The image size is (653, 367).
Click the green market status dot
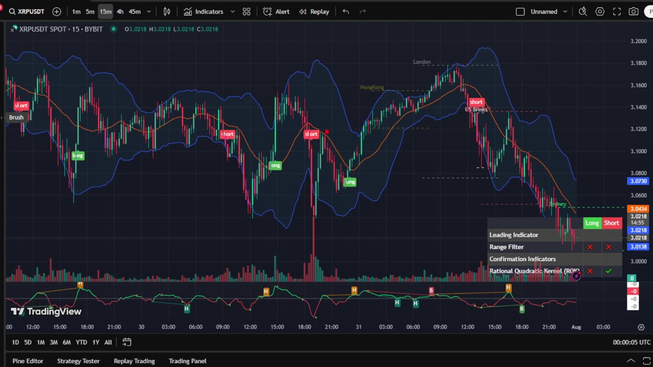pos(113,29)
